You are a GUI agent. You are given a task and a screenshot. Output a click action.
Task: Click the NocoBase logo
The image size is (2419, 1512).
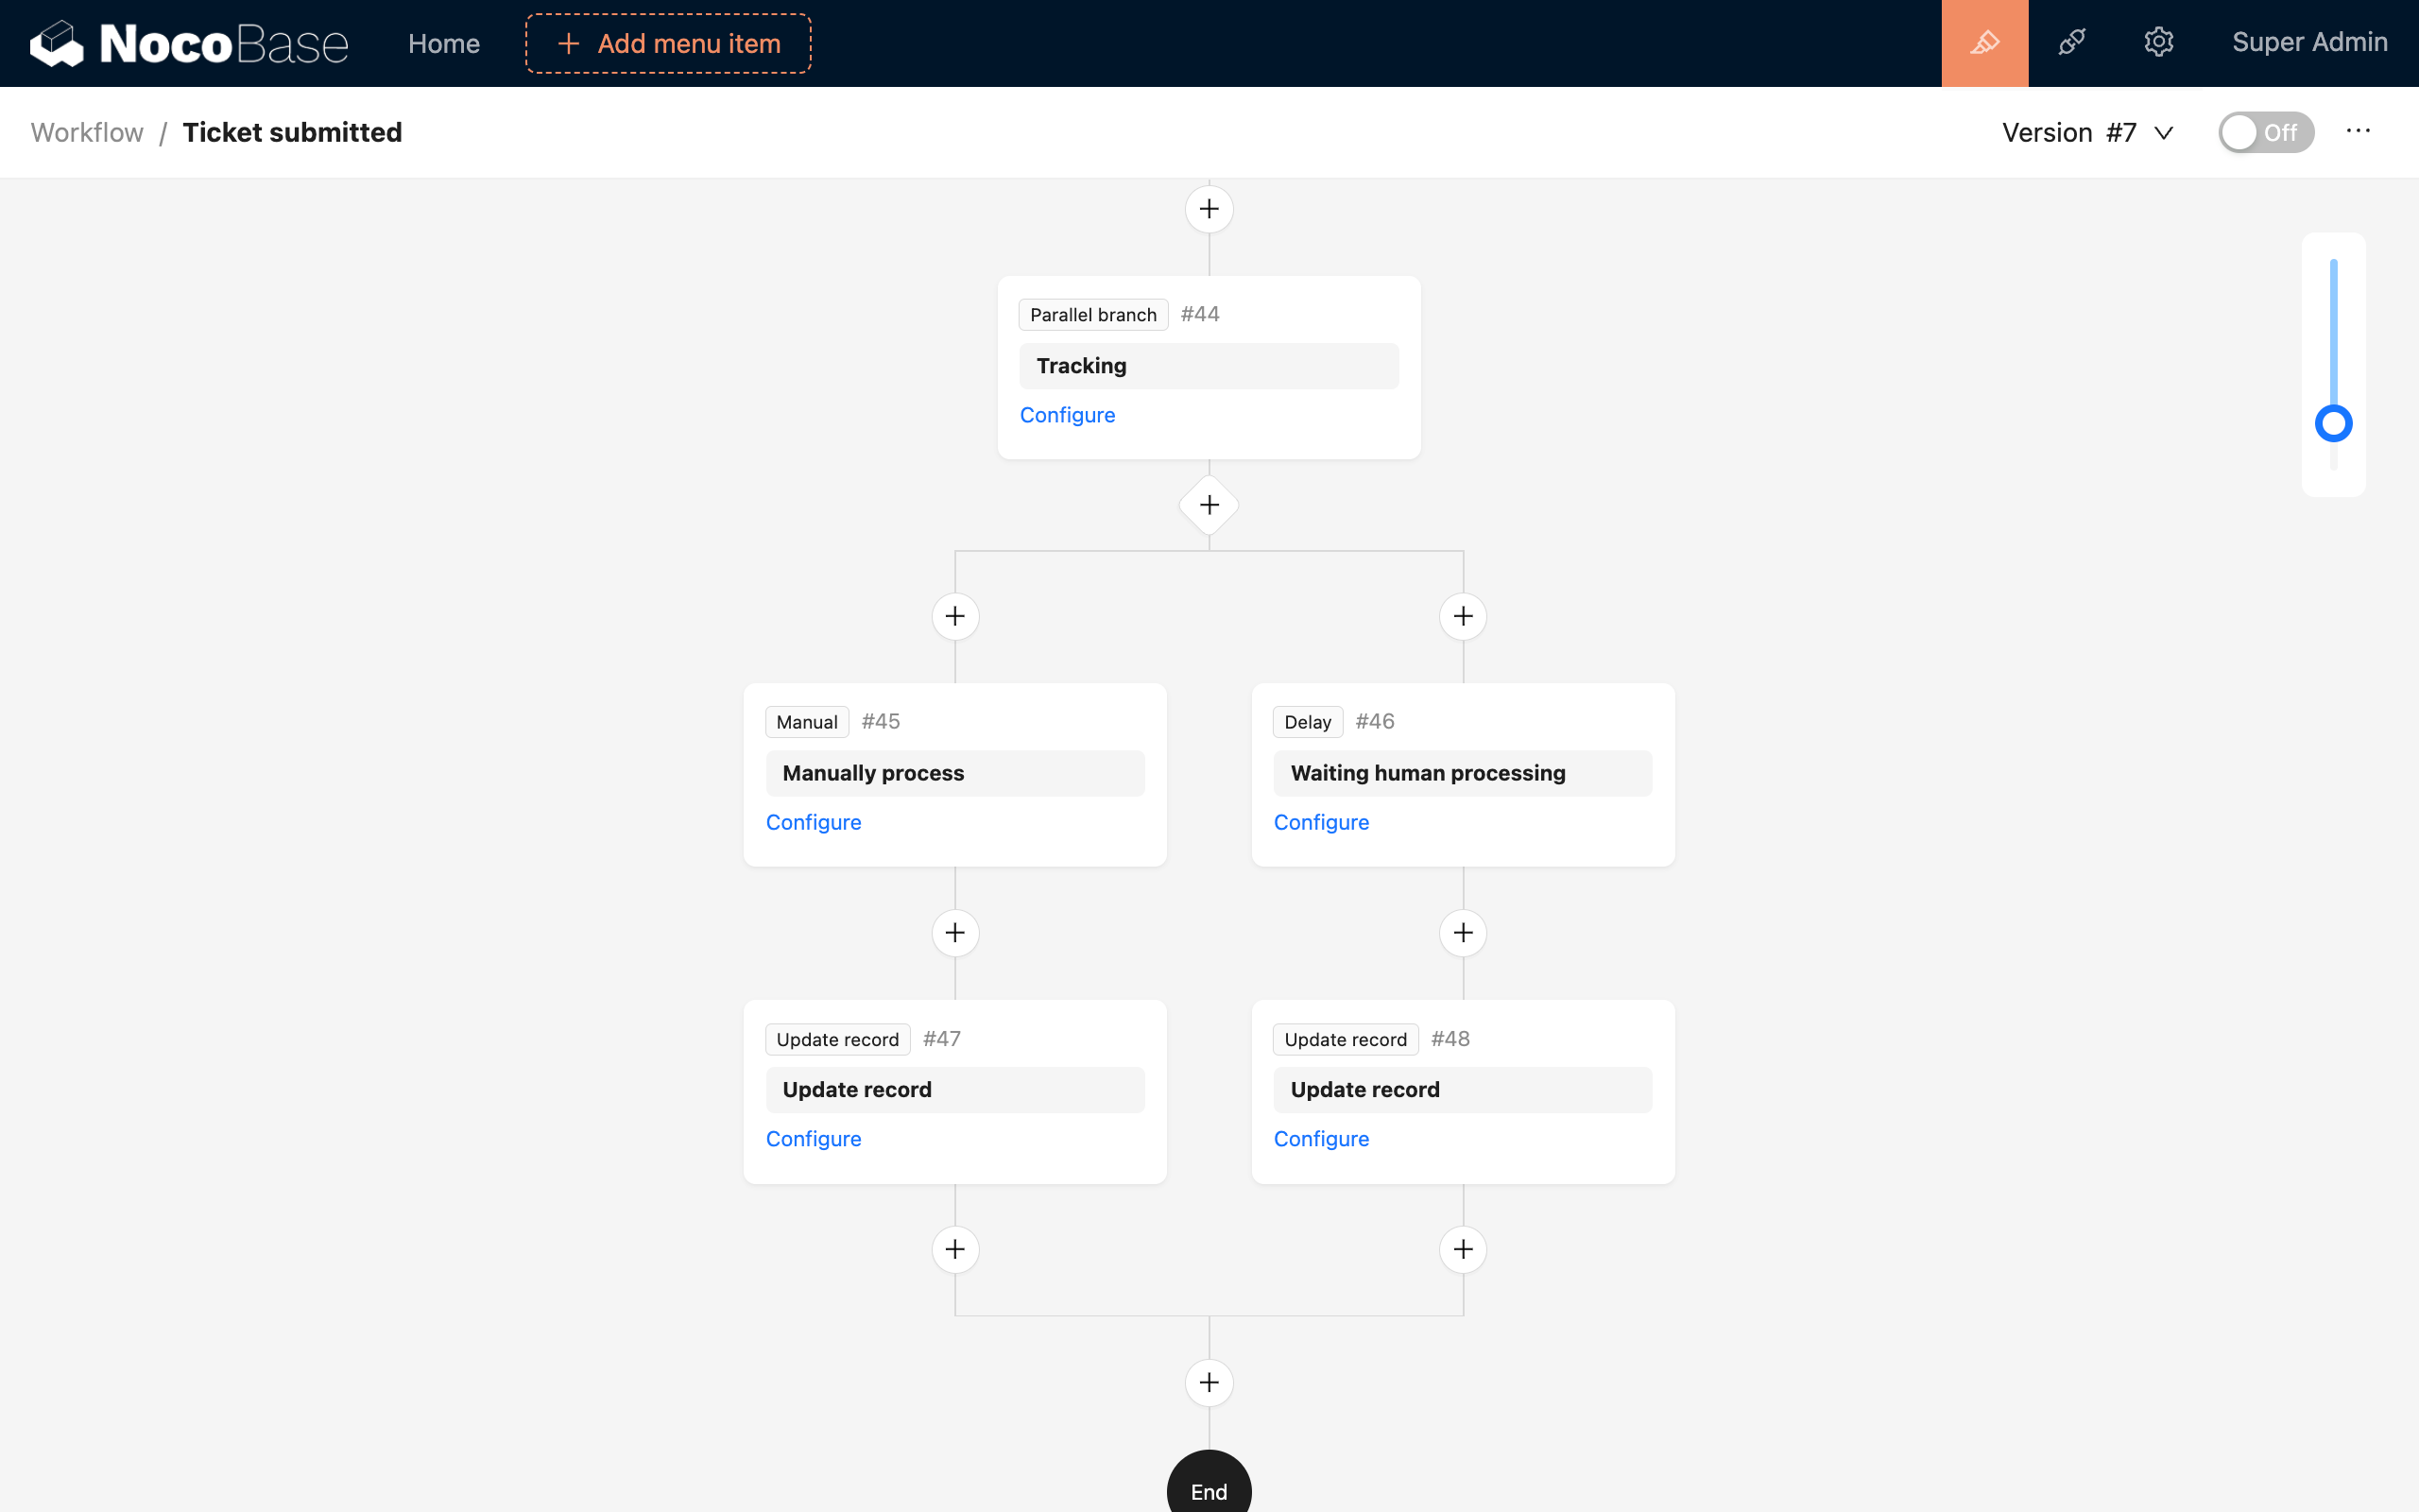pos(189,43)
